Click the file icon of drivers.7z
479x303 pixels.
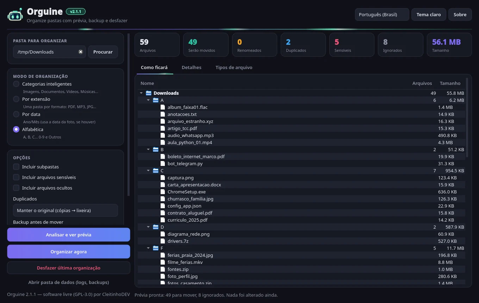point(163,241)
